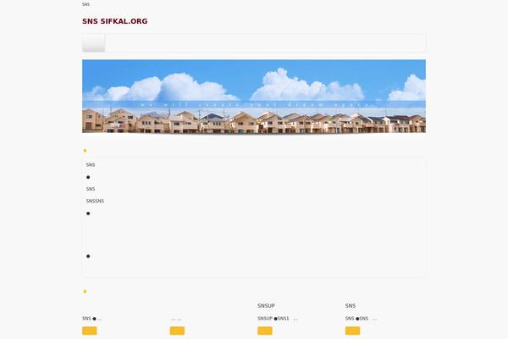508x339 pixels.
Task: Open the houses and sky banner image
Action: coord(254,97)
